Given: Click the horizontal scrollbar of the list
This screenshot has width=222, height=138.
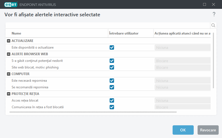Looking at the screenshot, I should coord(93,112).
